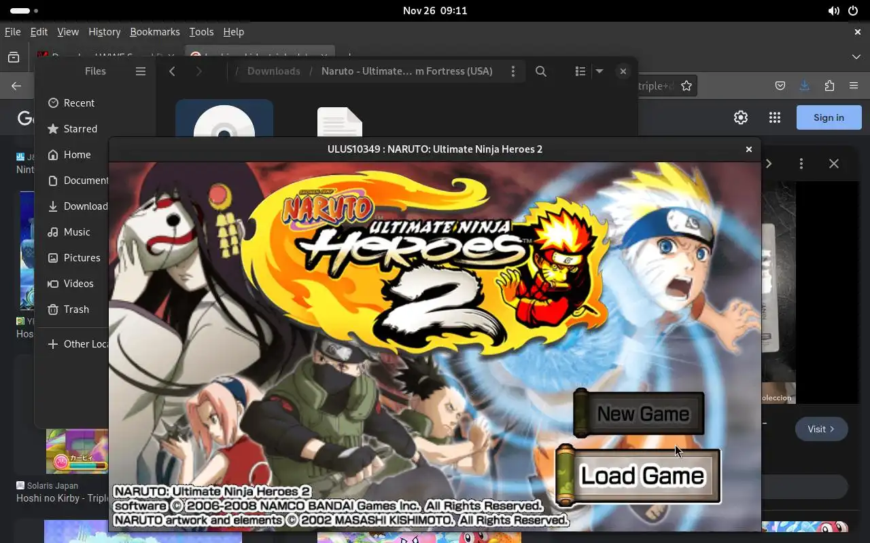Close Google image preview panel
Image resolution: width=870 pixels, height=543 pixels.
(x=834, y=164)
